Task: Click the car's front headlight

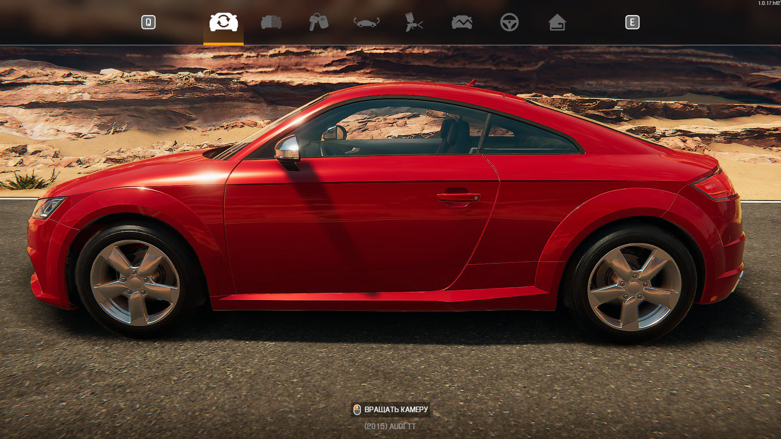Action: click(48, 208)
